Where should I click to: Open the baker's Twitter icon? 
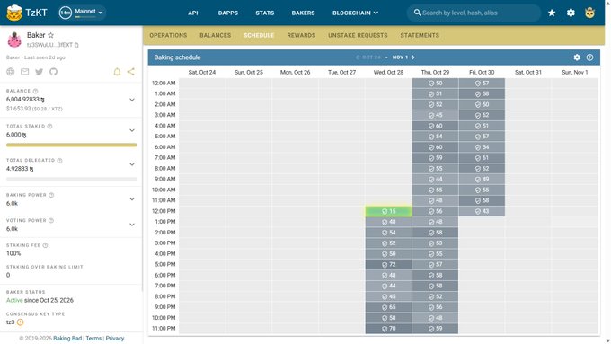point(39,72)
